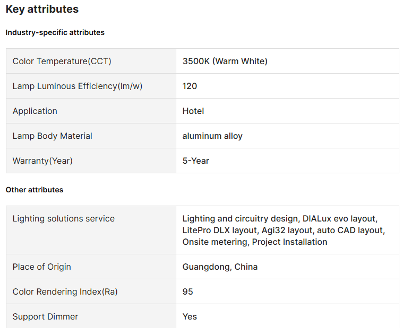This screenshot has height=328, width=403.
Task: Click the Key attributes heading
Action: tap(42, 9)
